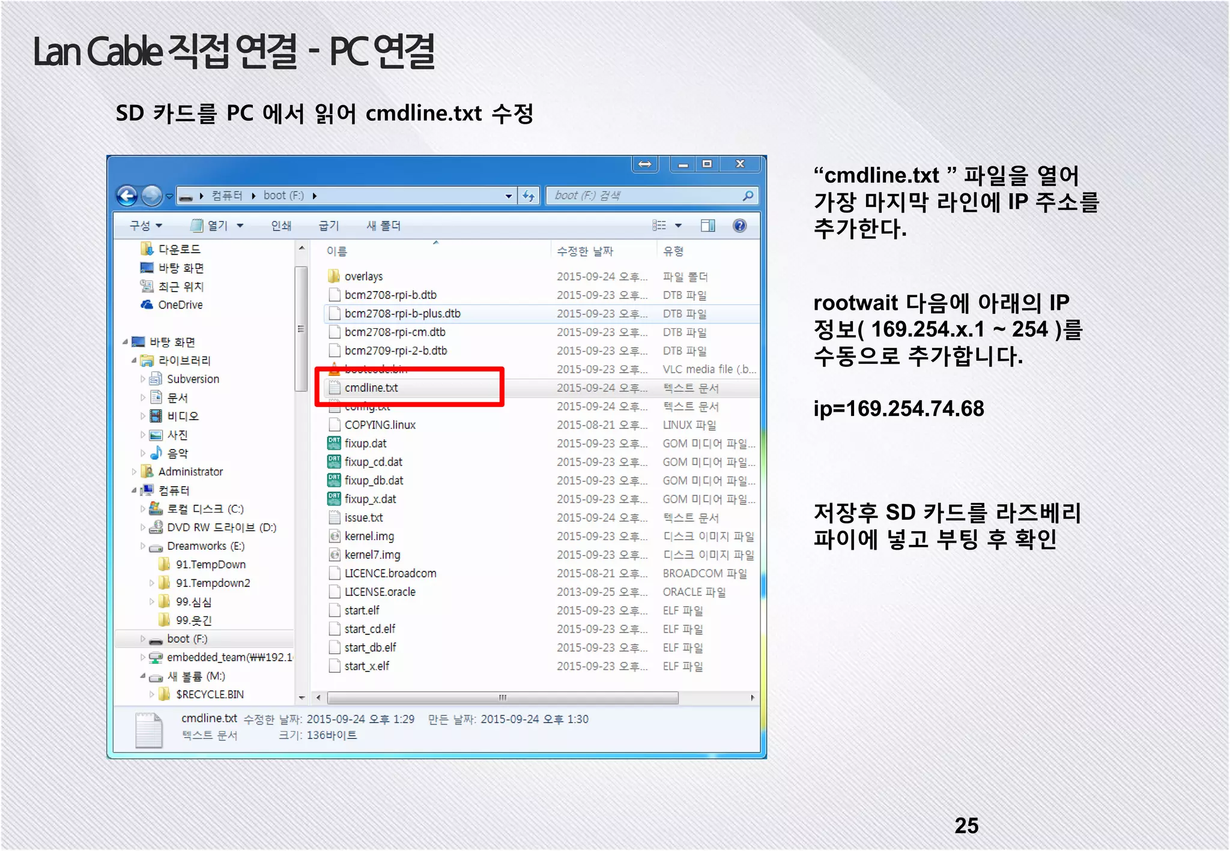Click the fixup.dat file icon

coord(334,444)
